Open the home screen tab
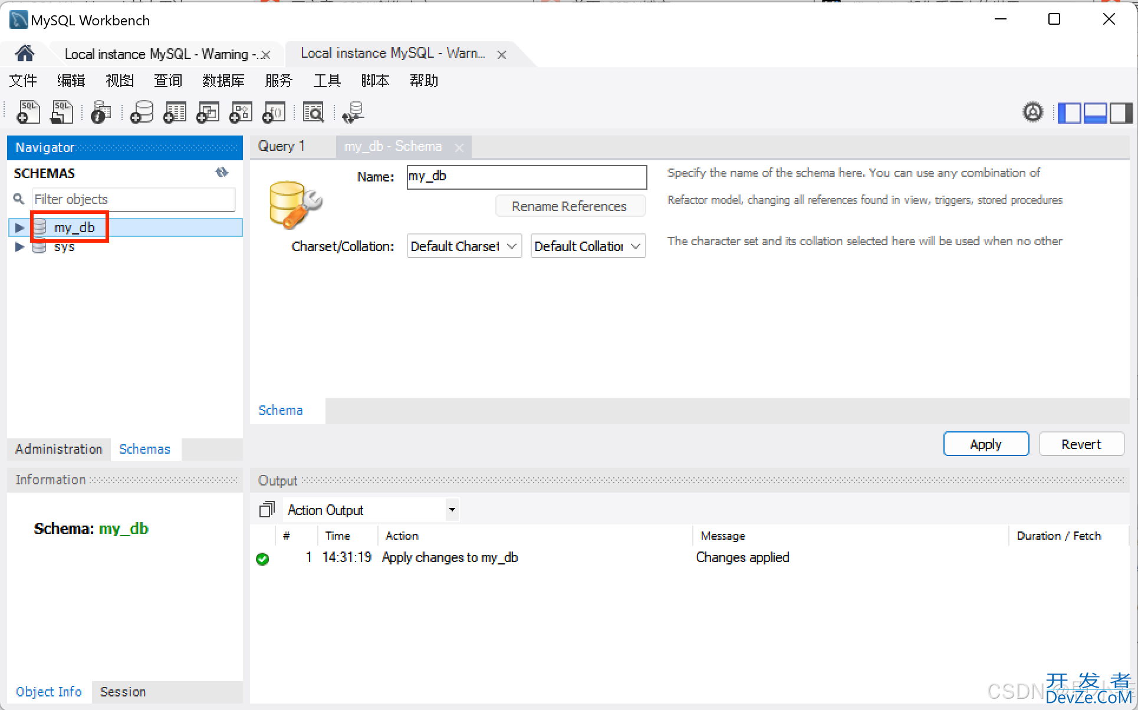Image resolution: width=1138 pixels, height=710 pixels. (25, 54)
